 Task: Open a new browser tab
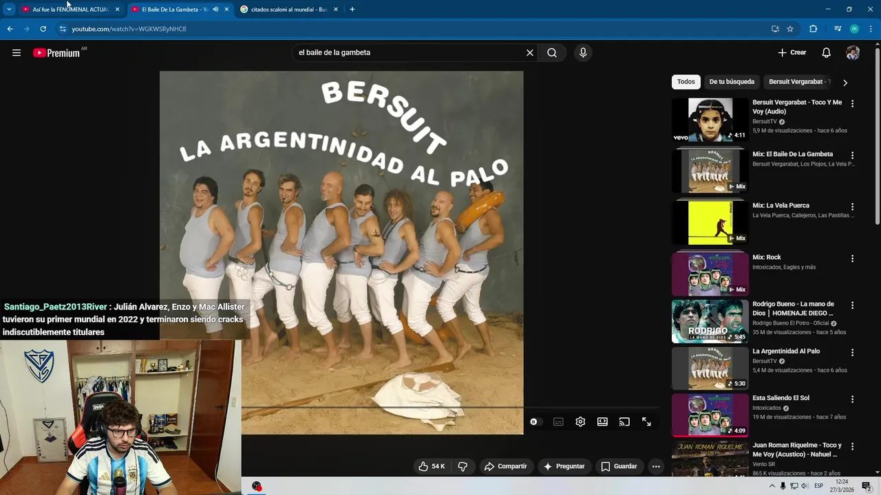tap(352, 10)
